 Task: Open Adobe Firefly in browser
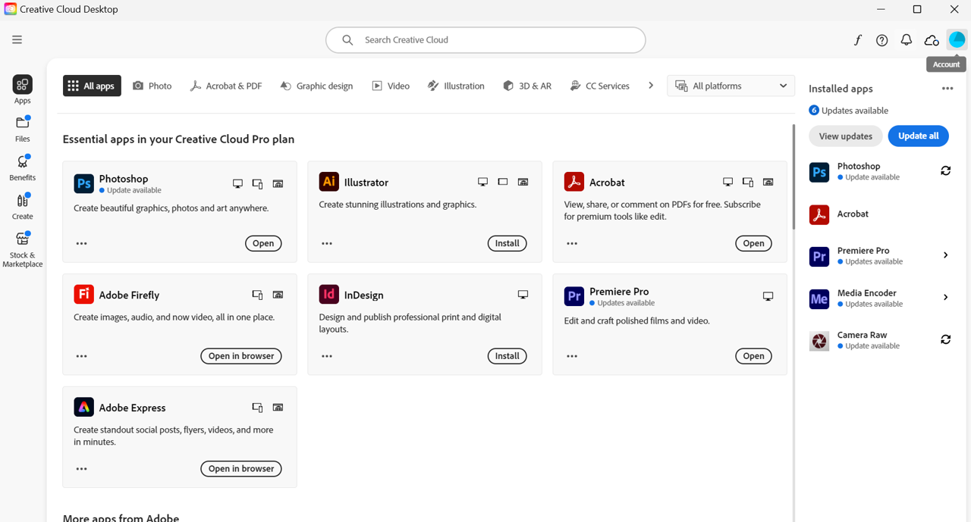pos(241,356)
